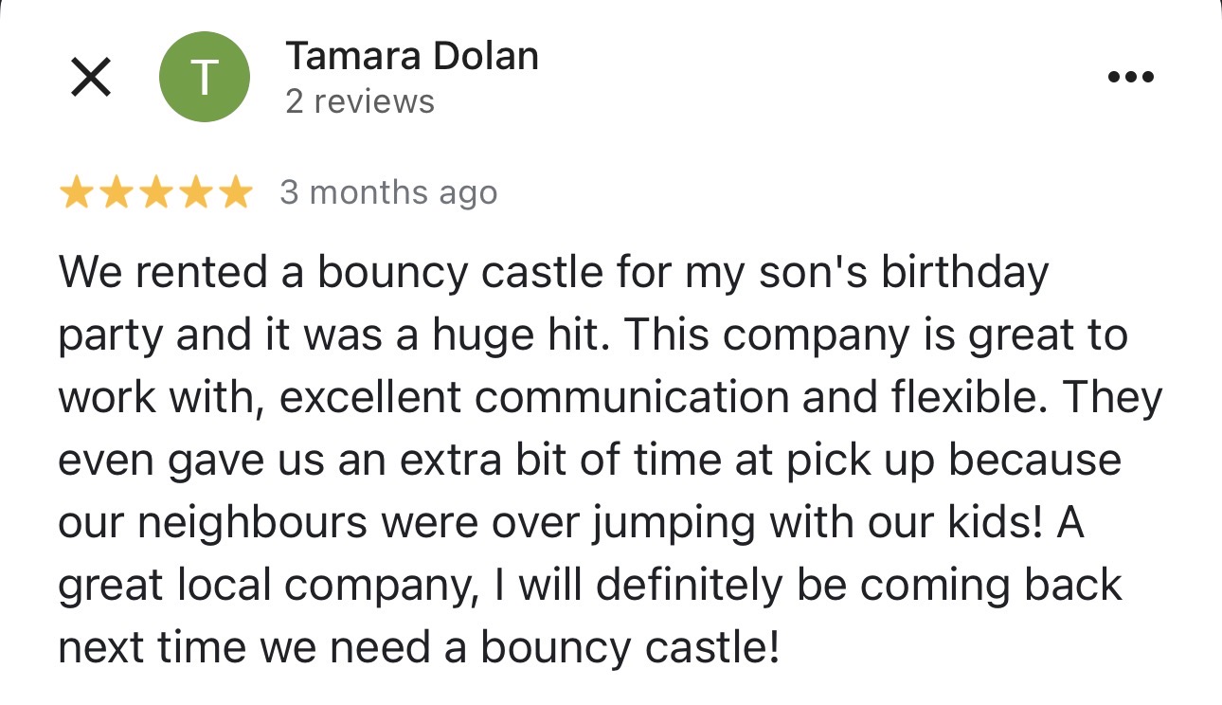This screenshot has height=705, width=1222.
Task: Click the green T profile avatar
Action: pos(205,77)
